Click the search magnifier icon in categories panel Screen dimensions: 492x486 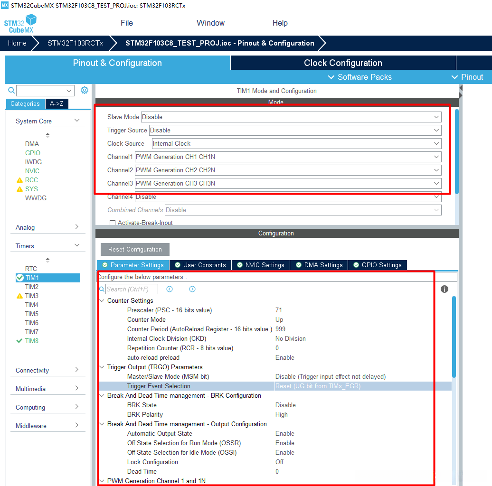click(x=11, y=91)
